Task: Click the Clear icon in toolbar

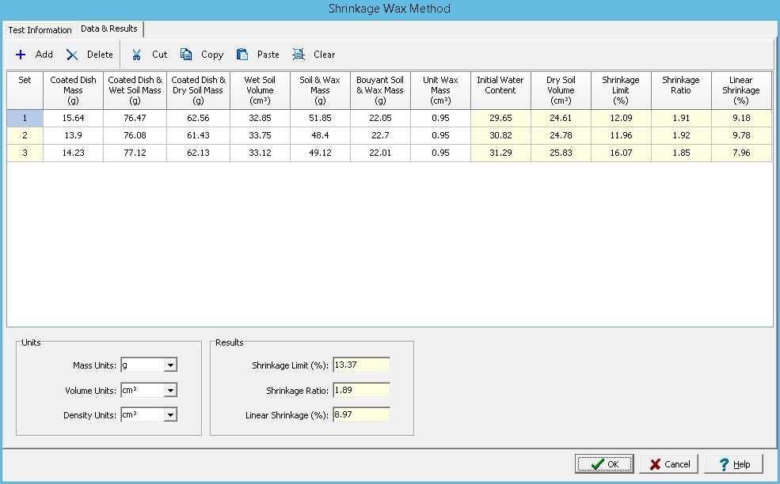Action: pos(299,55)
